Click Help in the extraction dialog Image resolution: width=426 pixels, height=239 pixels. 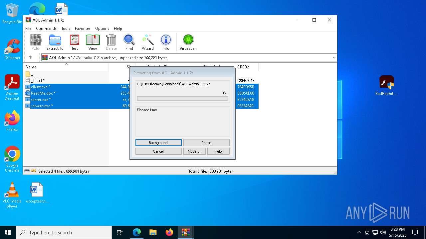(x=218, y=151)
